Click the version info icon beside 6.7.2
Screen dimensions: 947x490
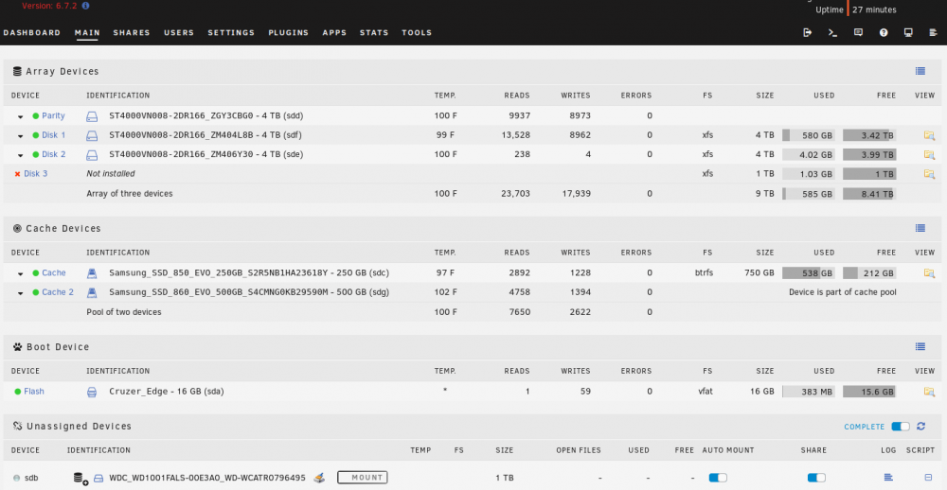point(86,6)
